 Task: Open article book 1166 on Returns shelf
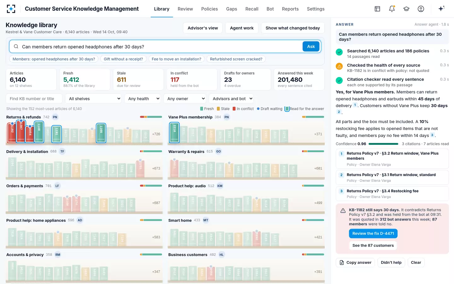101,133
